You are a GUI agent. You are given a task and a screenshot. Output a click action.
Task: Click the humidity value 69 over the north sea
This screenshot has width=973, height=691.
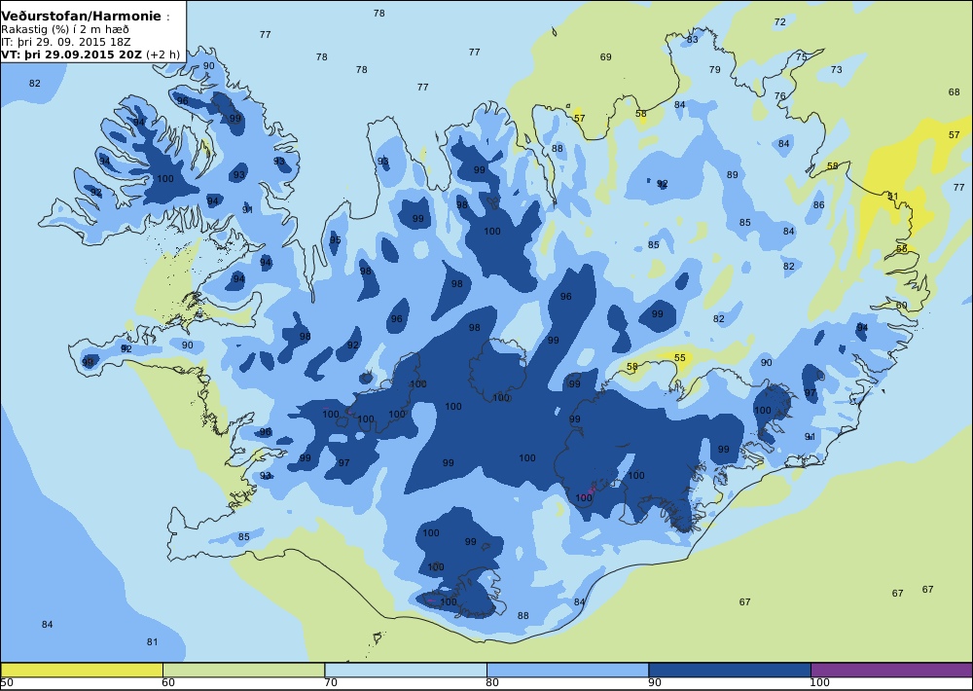coord(605,57)
